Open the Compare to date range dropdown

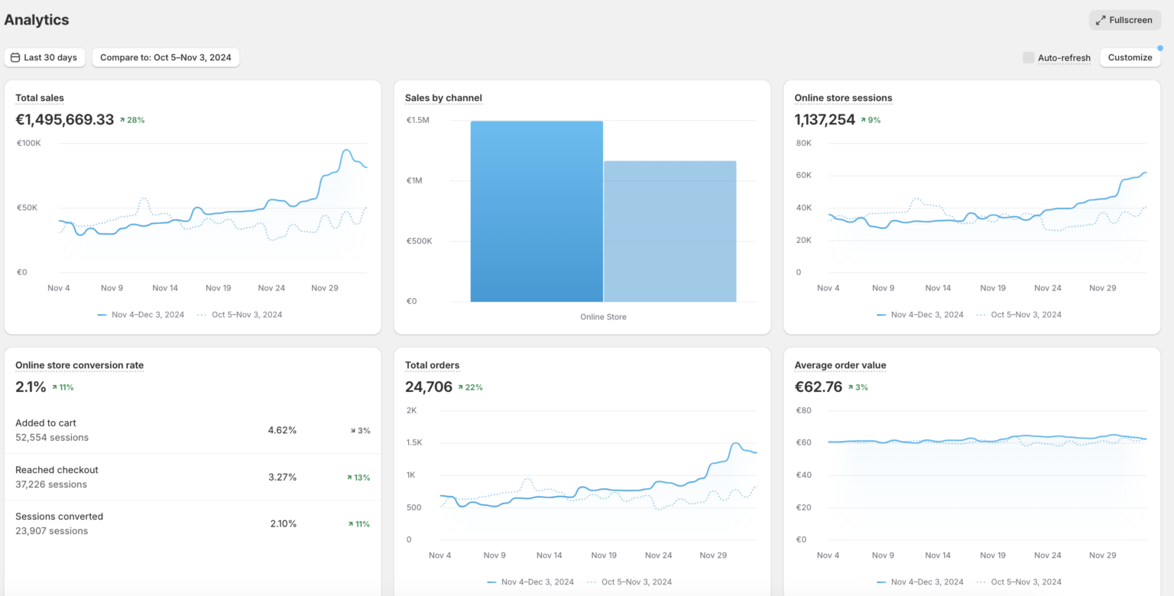166,58
